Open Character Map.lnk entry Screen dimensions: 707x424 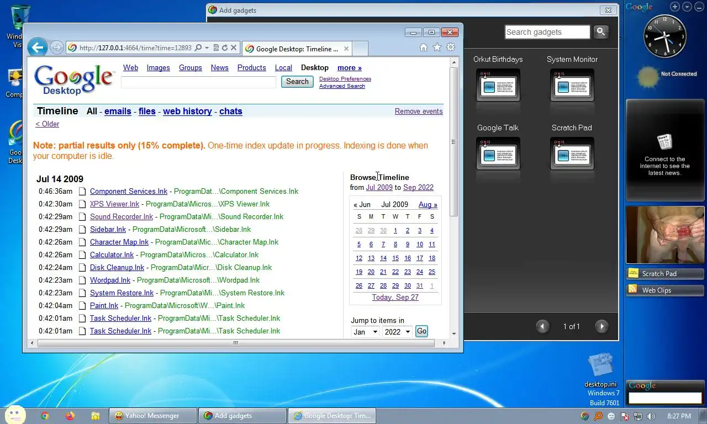[x=119, y=242]
